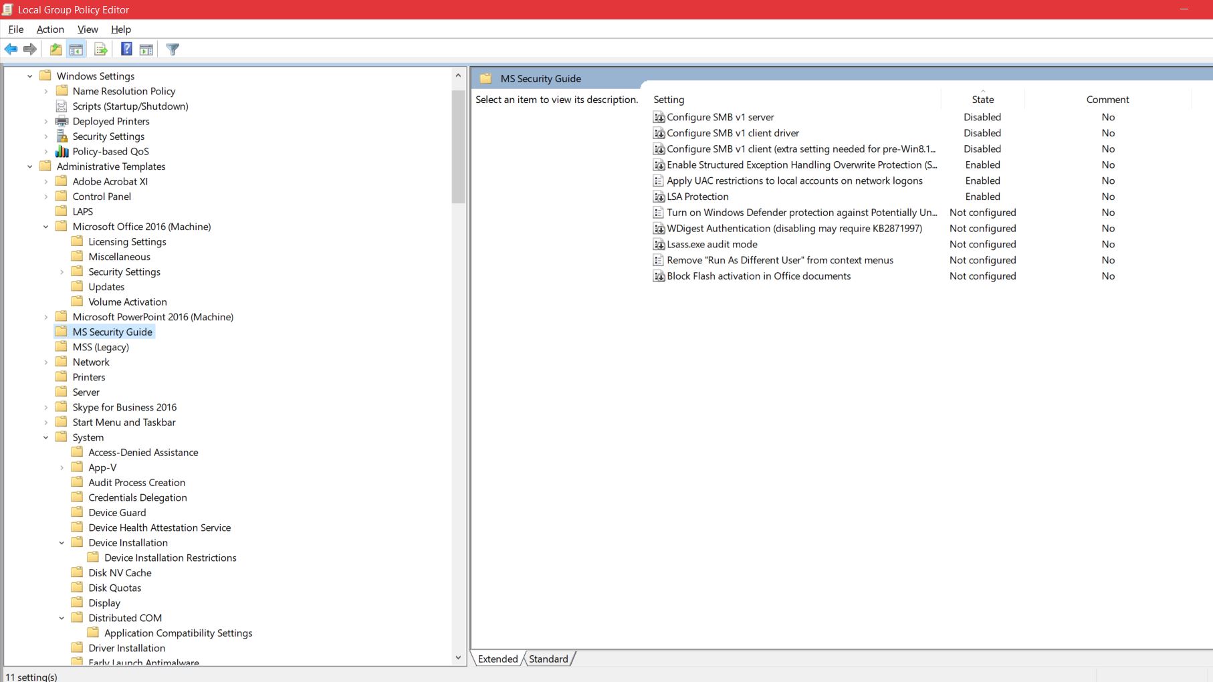1213x682 pixels.
Task: Collapse the Distributed COM node
Action: click(x=62, y=618)
